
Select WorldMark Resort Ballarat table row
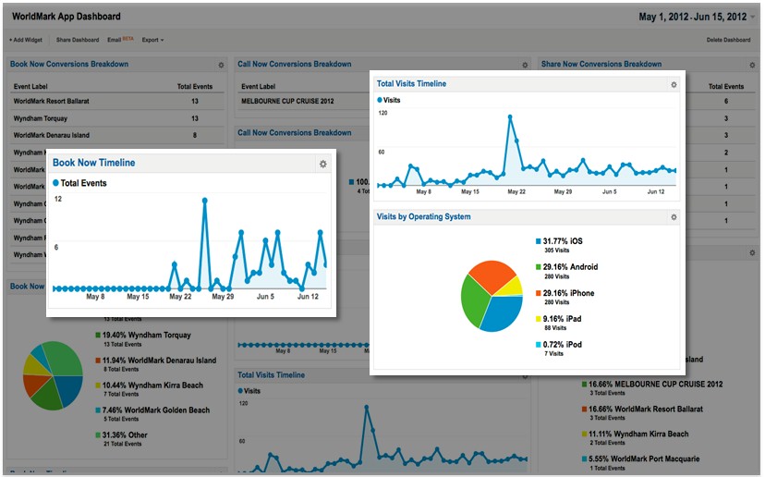[117, 101]
